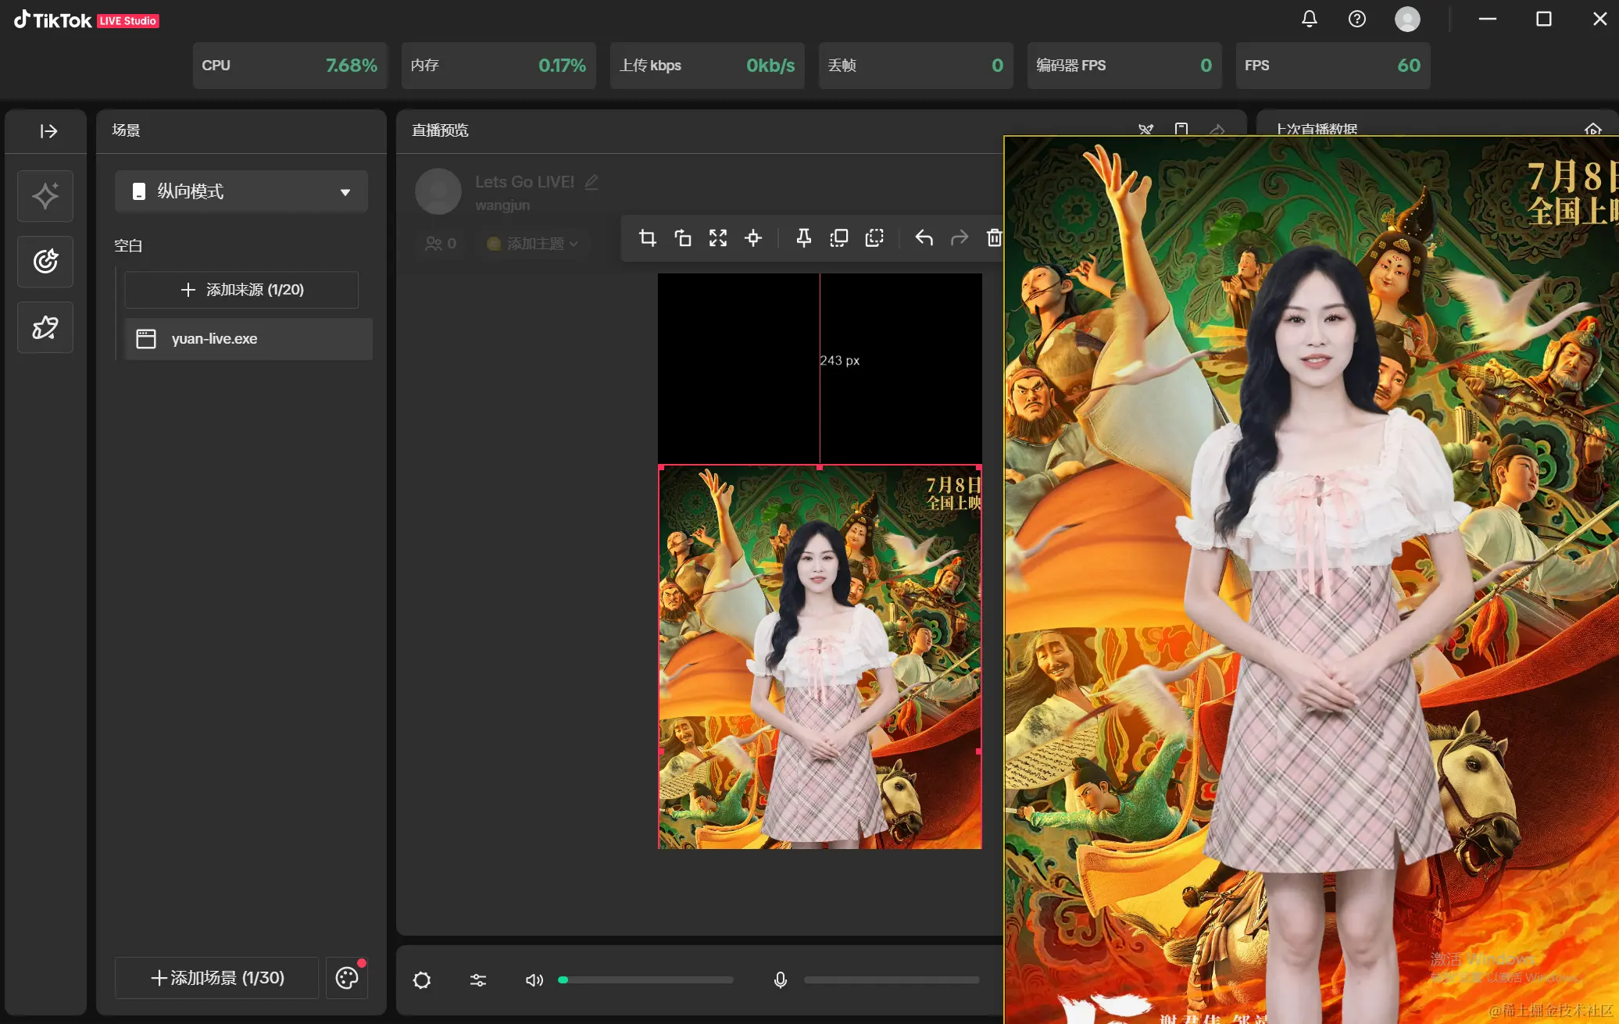1619x1024 pixels.
Task: Click the center-align crosshair icon
Action: [x=752, y=237]
